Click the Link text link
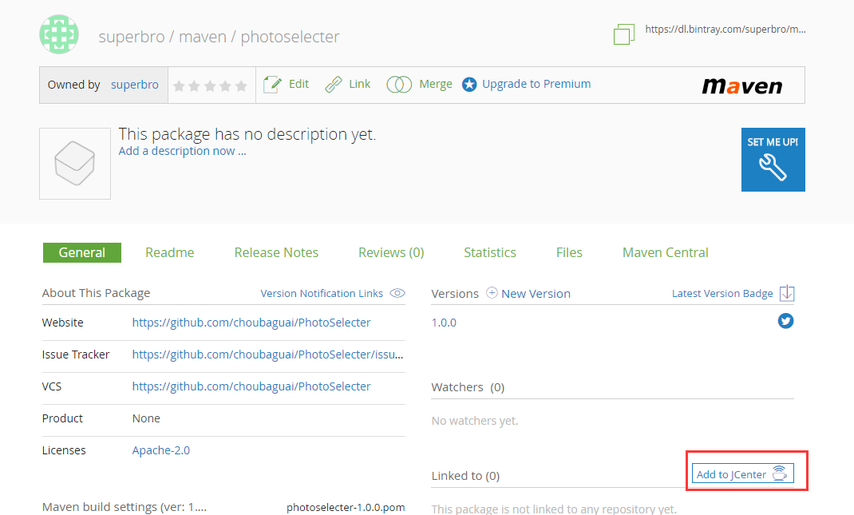Screen dimensions: 854x515 click(359, 84)
